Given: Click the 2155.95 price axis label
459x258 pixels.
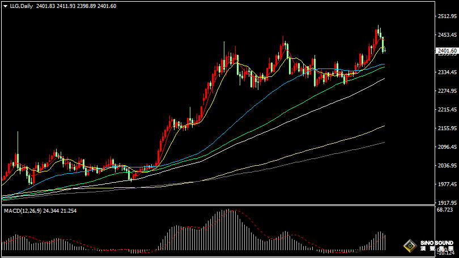Looking at the screenshot, I should click(x=447, y=128).
